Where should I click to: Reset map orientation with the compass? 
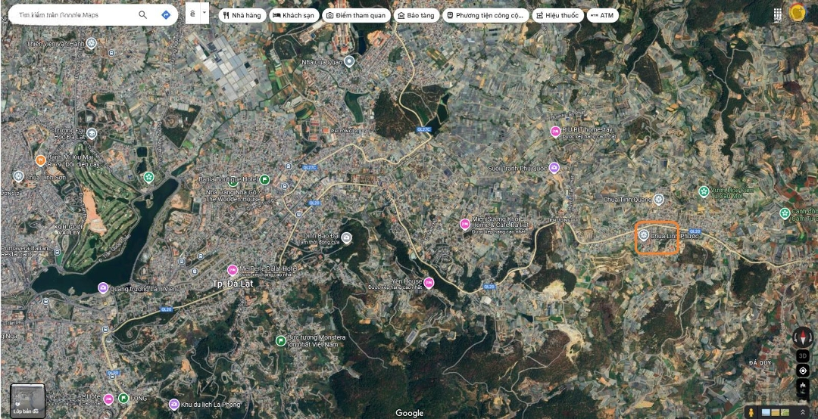click(803, 337)
